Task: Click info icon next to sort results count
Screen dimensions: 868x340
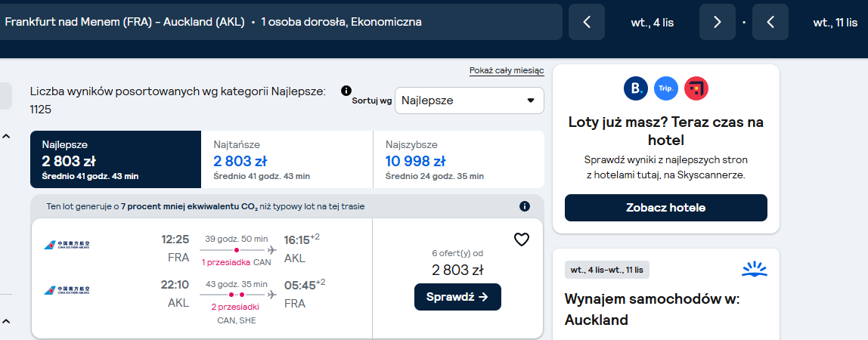Action: point(346,91)
